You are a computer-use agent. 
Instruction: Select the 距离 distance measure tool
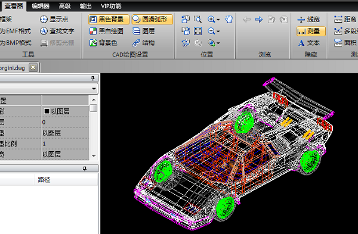(x=345, y=20)
